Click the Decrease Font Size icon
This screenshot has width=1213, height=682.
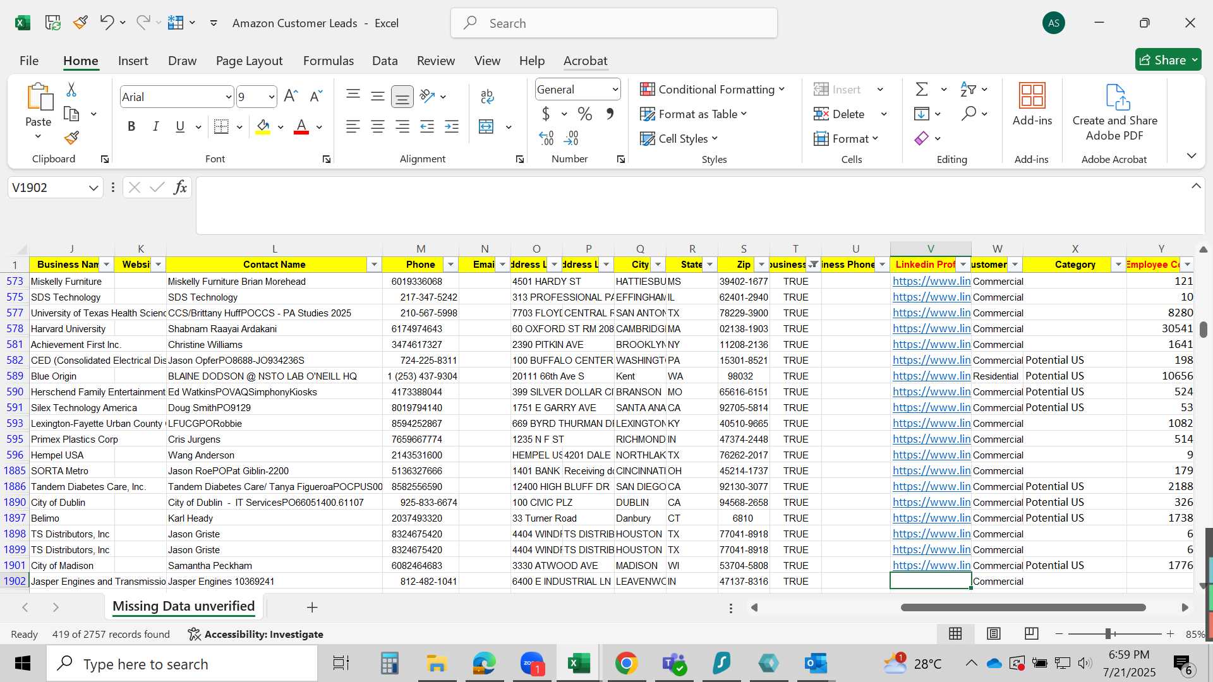click(x=316, y=96)
